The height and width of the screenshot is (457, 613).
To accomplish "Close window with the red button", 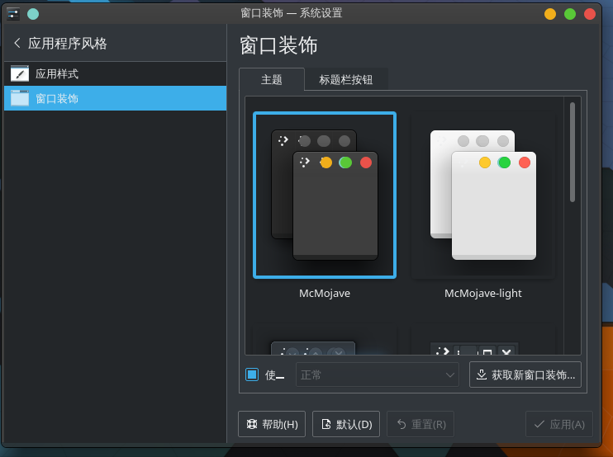I will coord(590,14).
